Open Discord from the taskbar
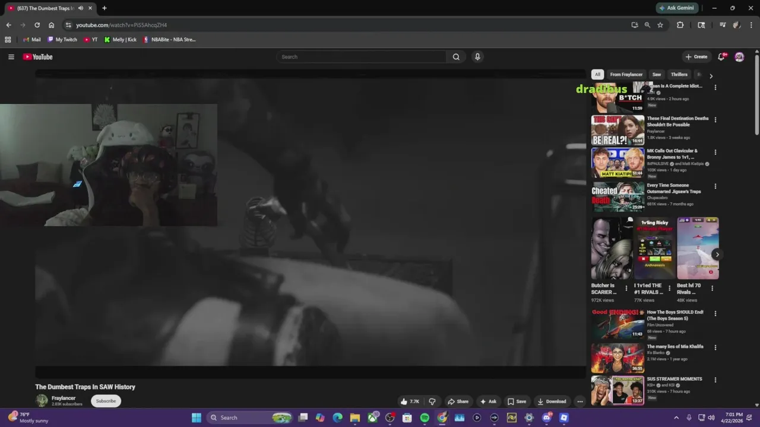 tap(547, 418)
